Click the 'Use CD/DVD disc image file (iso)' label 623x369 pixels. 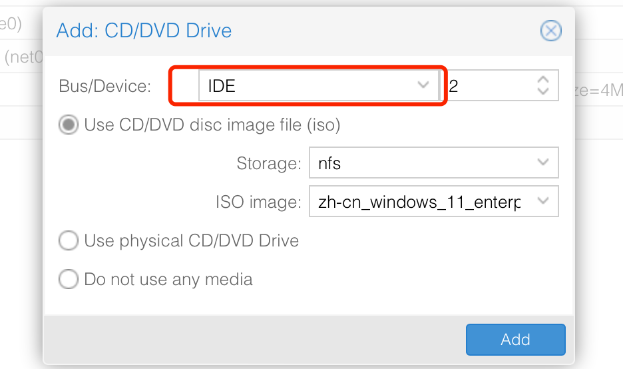pyautogui.click(x=212, y=125)
